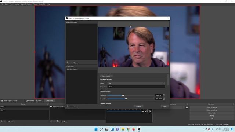This screenshot has width=235, height=132.
Task: Open the tracking Mode dropdown
Action: pyautogui.click(x=136, y=83)
